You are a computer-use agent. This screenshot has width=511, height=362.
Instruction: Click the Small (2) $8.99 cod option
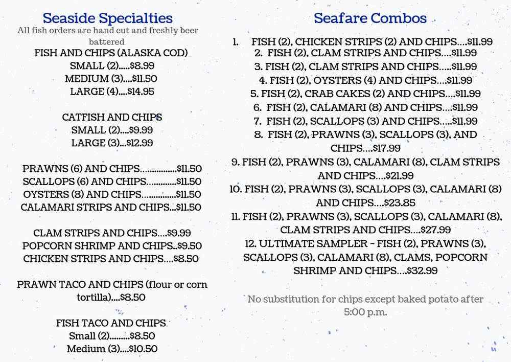[112, 66]
